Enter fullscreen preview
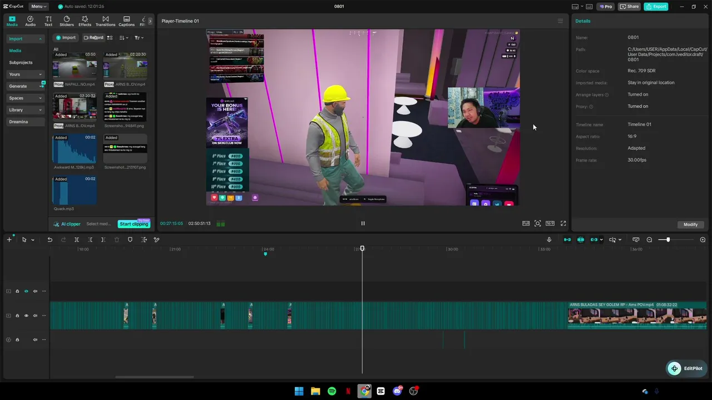 (x=563, y=223)
